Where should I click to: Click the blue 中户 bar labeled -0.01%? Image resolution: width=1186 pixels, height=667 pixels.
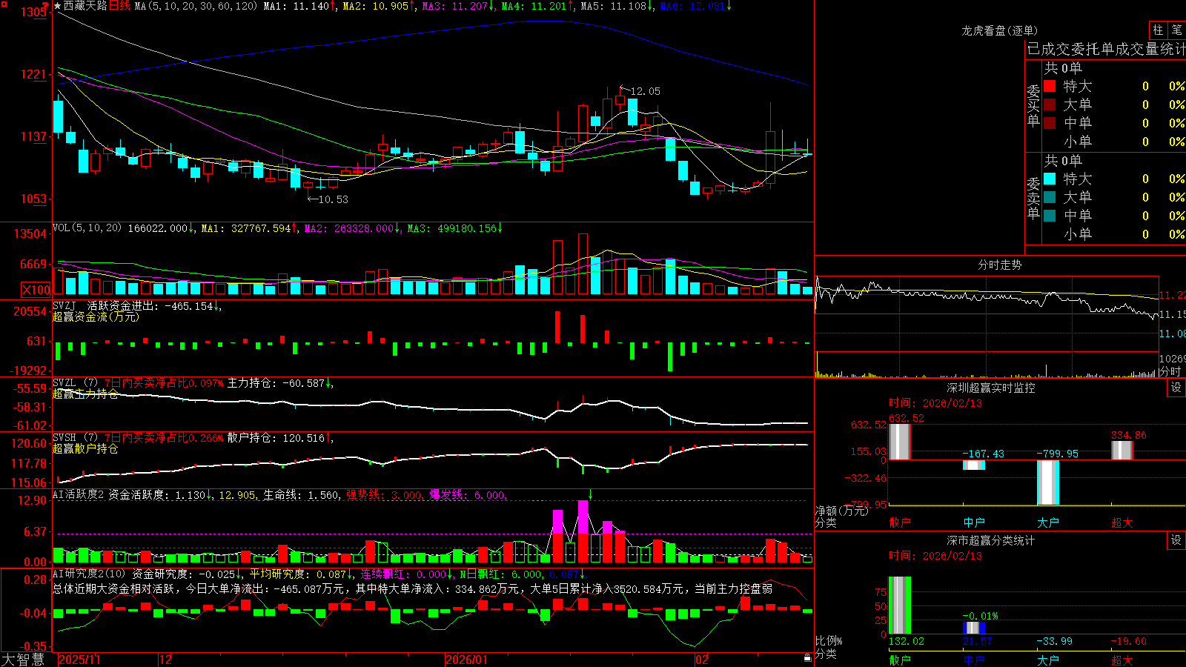[x=973, y=628]
